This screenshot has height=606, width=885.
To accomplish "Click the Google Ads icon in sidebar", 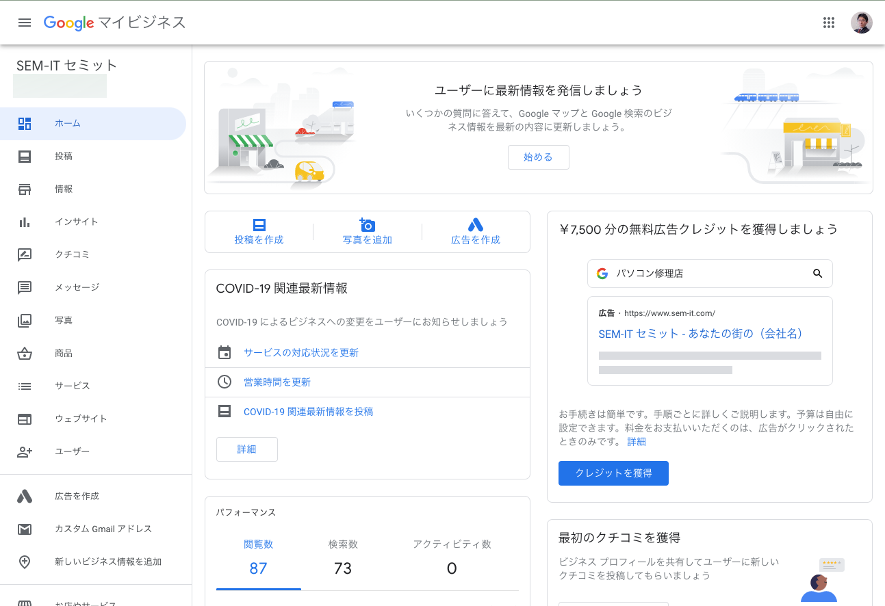I will click(x=25, y=497).
